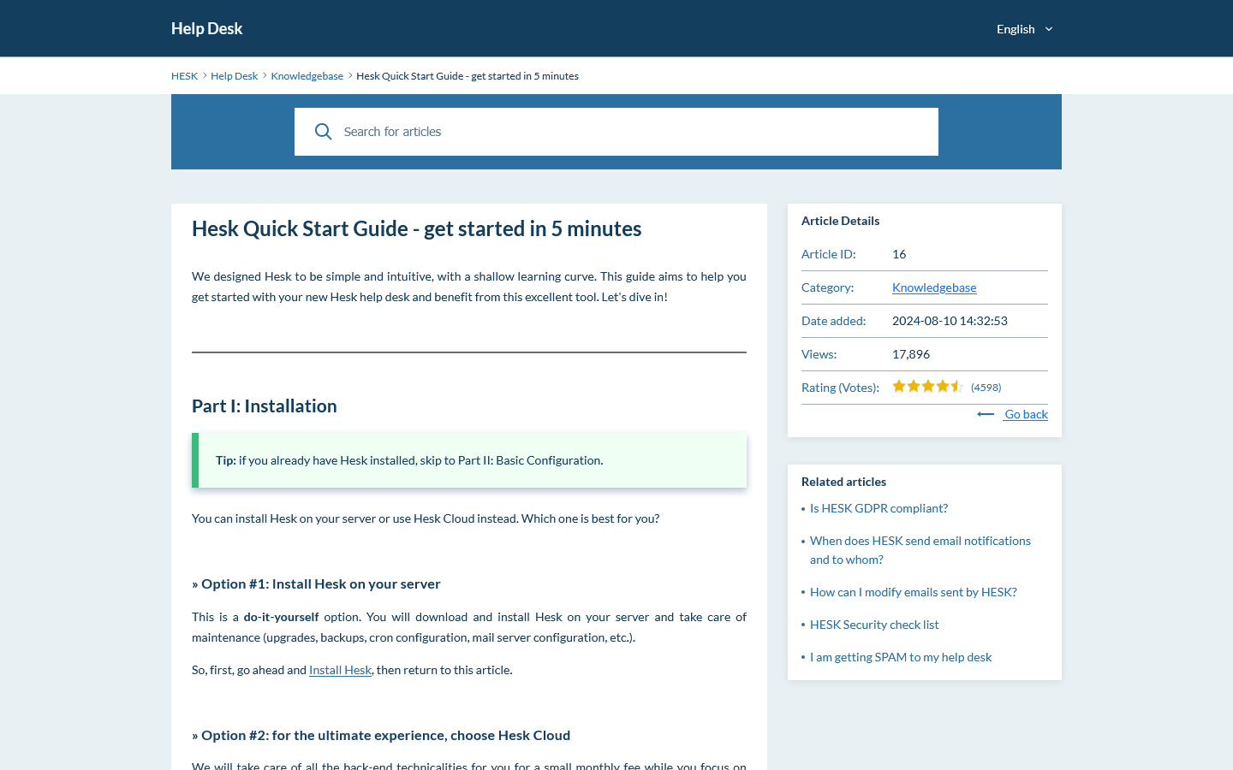Click the bold do-it-yourself text
Viewport: 1233px width, 770px height.
click(281, 617)
